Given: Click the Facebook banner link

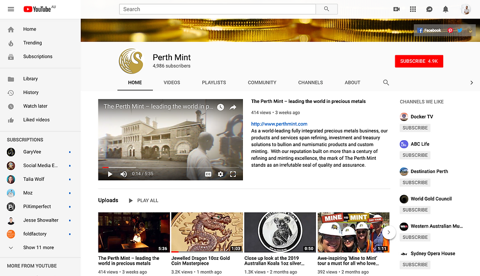Looking at the screenshot, I should (x=429, y=30).
